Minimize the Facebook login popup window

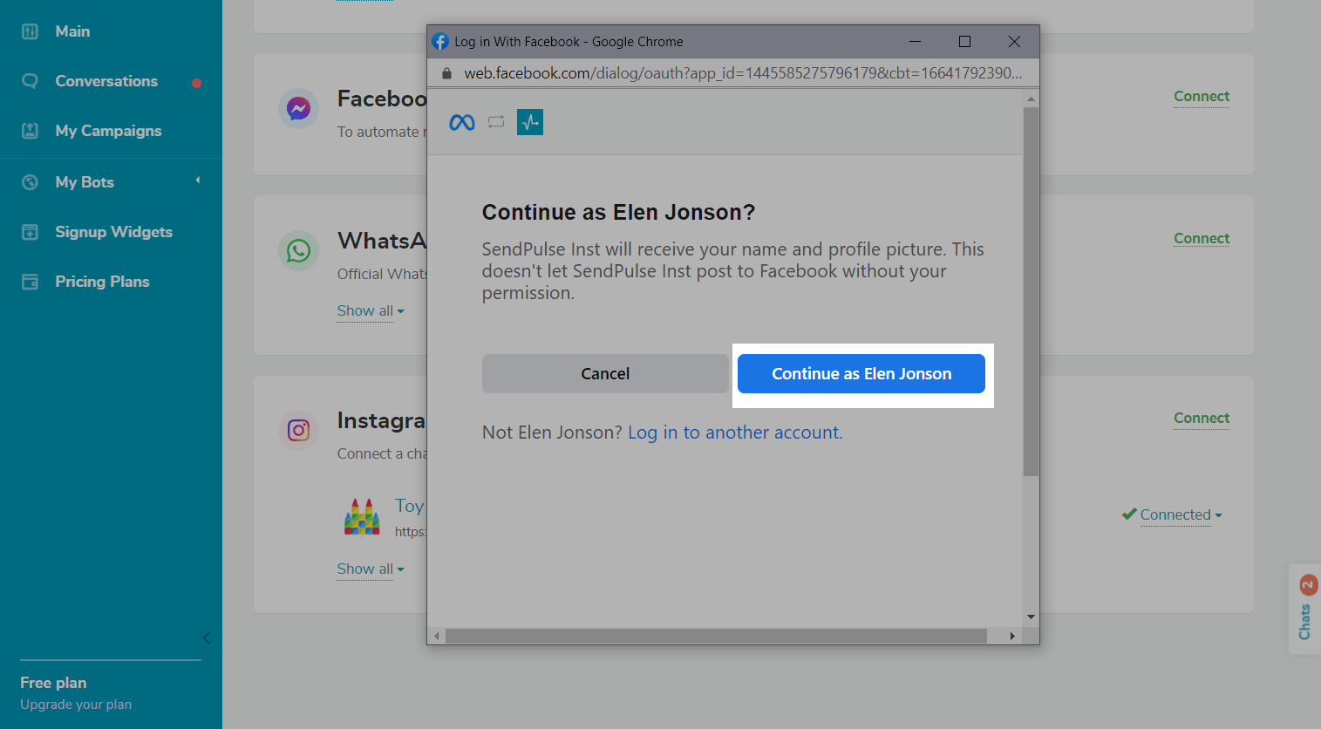pyautogui.click(x=916, y=42)
